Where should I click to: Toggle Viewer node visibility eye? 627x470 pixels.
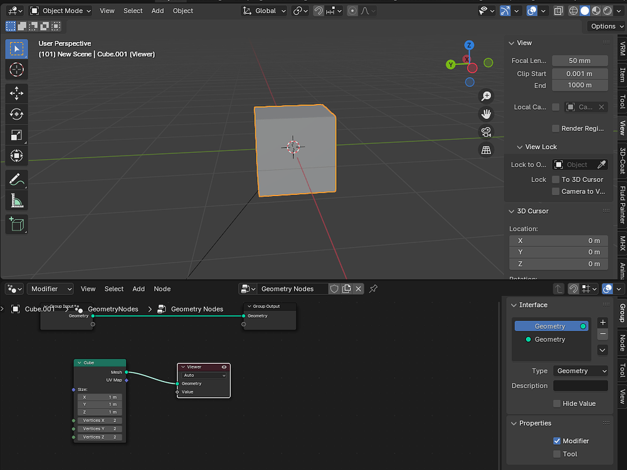pyautogui.click(x=224, y=367)
